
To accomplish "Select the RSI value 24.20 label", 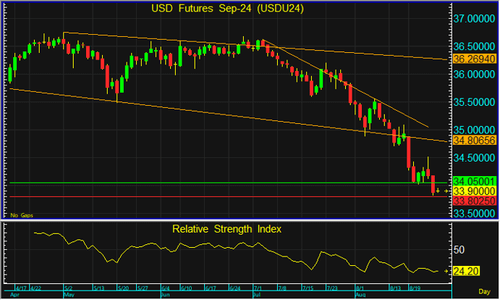I will [467, 271].
